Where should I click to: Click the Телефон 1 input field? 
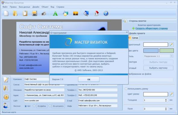pos(98,90)
